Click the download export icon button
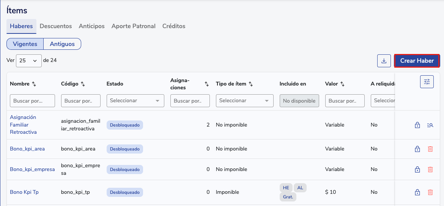The width and height of the screenshot is (444, 206). 384,61
